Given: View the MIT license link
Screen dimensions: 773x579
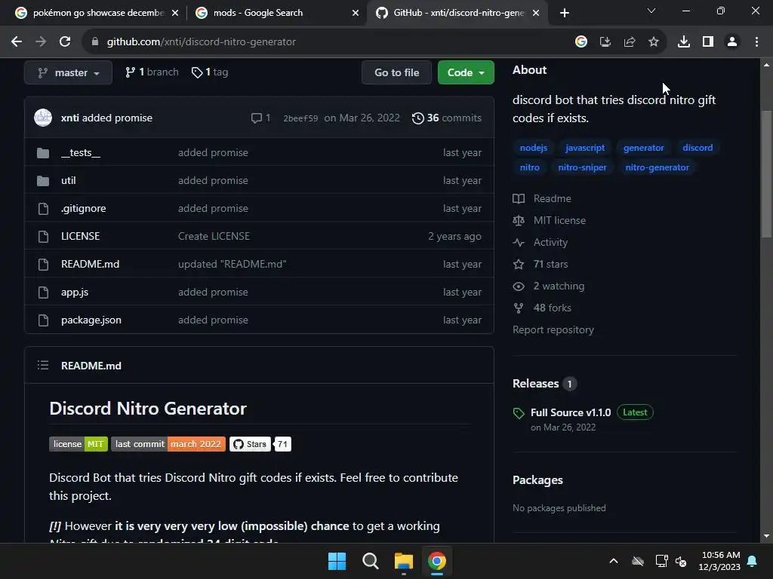Looking at the screenshot, I should [x=550, y=221].
